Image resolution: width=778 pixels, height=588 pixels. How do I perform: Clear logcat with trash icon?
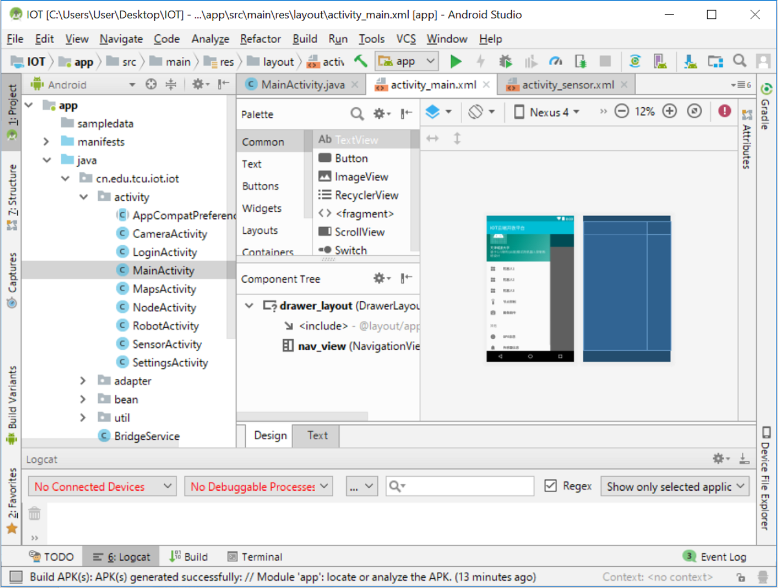point(34,513)
